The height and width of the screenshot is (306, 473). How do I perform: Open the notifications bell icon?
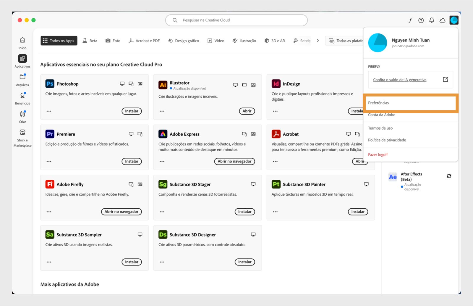pyautogui.click(x=432, y=20)
